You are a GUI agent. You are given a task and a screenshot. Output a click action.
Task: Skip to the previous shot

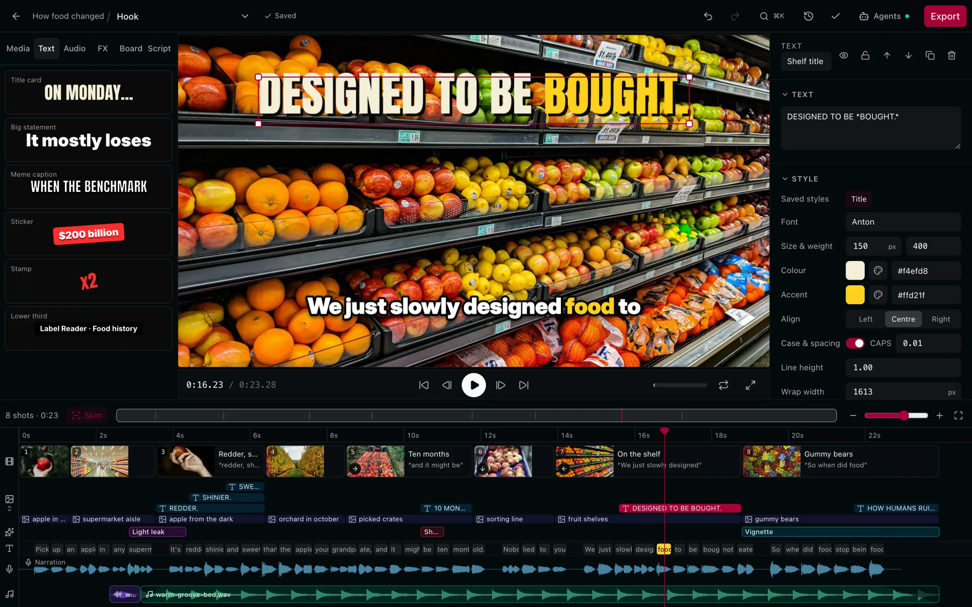click(424, 385)
